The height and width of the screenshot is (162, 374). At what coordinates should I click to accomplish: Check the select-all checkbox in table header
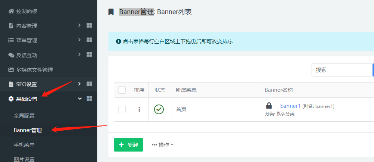[122, 90]
